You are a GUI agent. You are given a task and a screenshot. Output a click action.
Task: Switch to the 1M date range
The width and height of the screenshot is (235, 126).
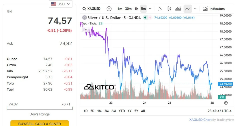[99, 111]
